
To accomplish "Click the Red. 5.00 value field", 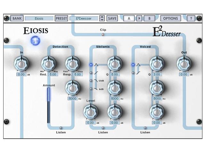I will pos(53,74).
